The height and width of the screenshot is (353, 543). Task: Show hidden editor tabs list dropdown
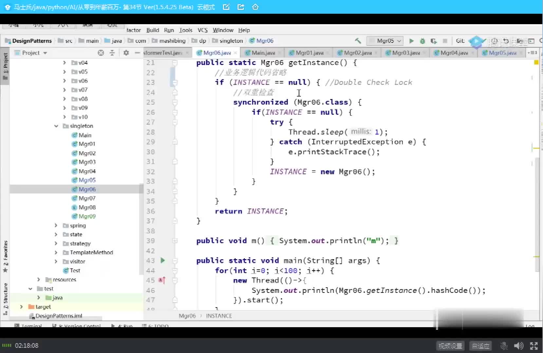(533, 53)
